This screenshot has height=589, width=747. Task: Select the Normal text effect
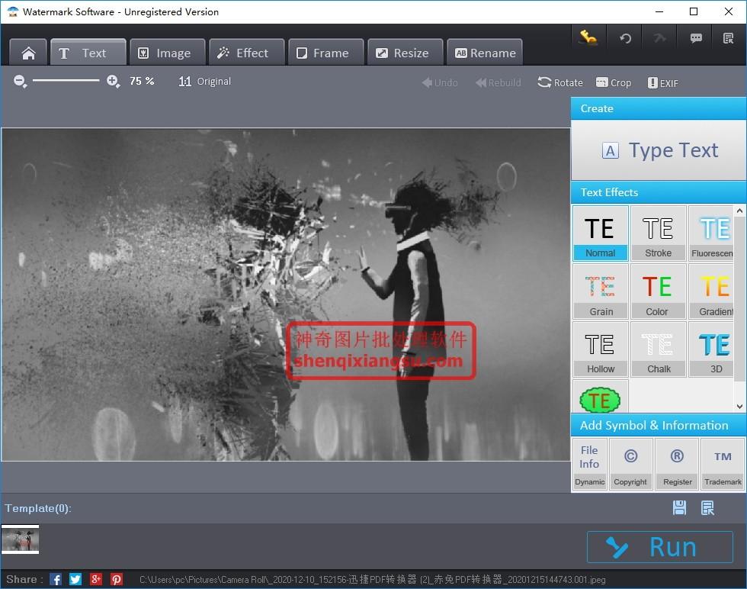pyautogui.click(x=601, y=233)
